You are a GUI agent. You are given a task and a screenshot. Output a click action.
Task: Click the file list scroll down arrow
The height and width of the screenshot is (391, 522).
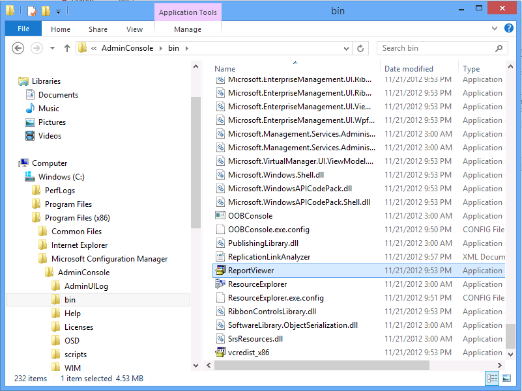(x=510, y=355)
